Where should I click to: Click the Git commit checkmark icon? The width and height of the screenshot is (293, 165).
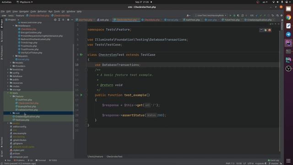(260, 16)
